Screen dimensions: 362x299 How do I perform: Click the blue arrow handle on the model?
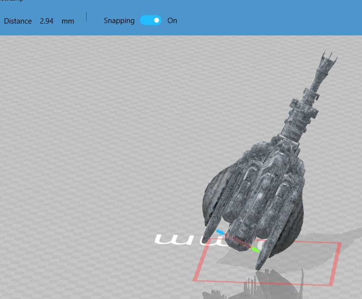[220, 232]
